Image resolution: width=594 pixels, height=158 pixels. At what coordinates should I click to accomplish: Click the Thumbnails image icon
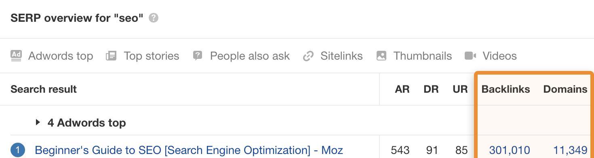[x=381, y=56]
